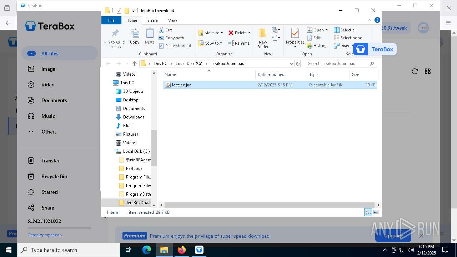Collapse the ribbon with chevron

[370, 20]
